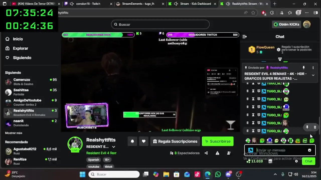Click the share stream icon
Image resolution: width=321 pixels, height=180 pixels.
pyautogui.click(x=206, y=153)
